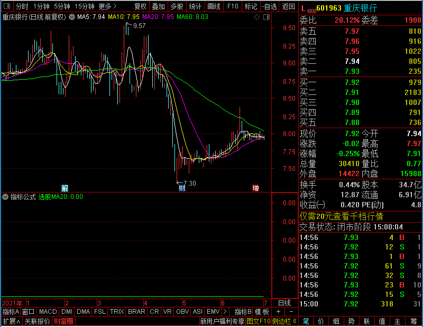Click the stock name 重庆银行 header
The image size is (423, 327).
[360, 8]
